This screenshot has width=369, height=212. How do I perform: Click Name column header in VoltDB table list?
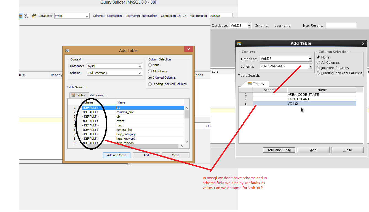pos(322,90)
